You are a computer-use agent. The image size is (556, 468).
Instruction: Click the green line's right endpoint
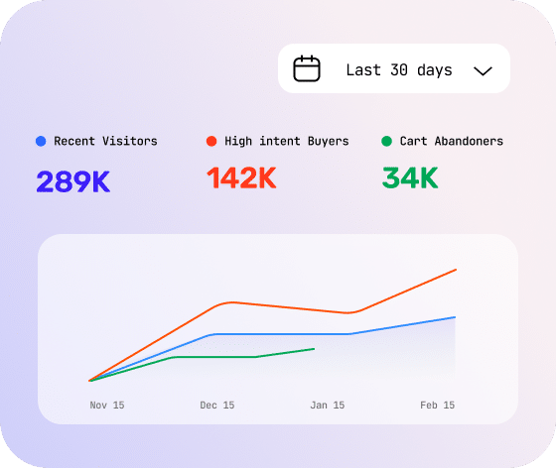(314, 349)
